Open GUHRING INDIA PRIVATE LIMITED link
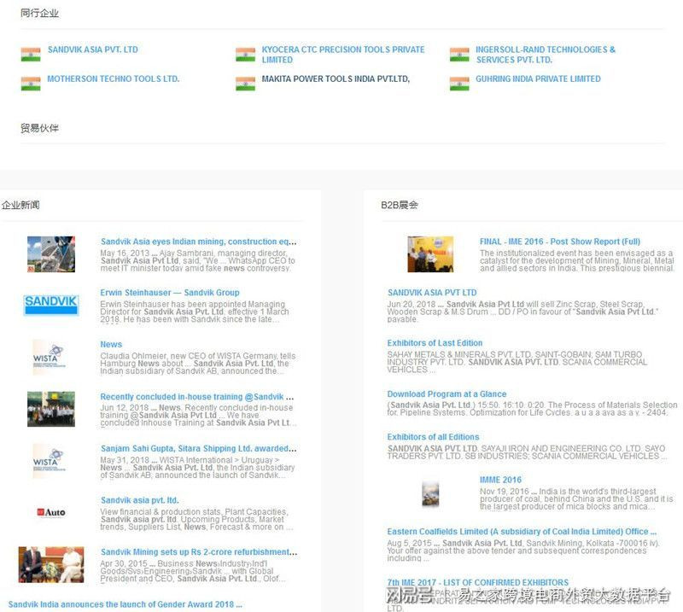The height and width of the screenshot is (612, 683). pos(538,79)
